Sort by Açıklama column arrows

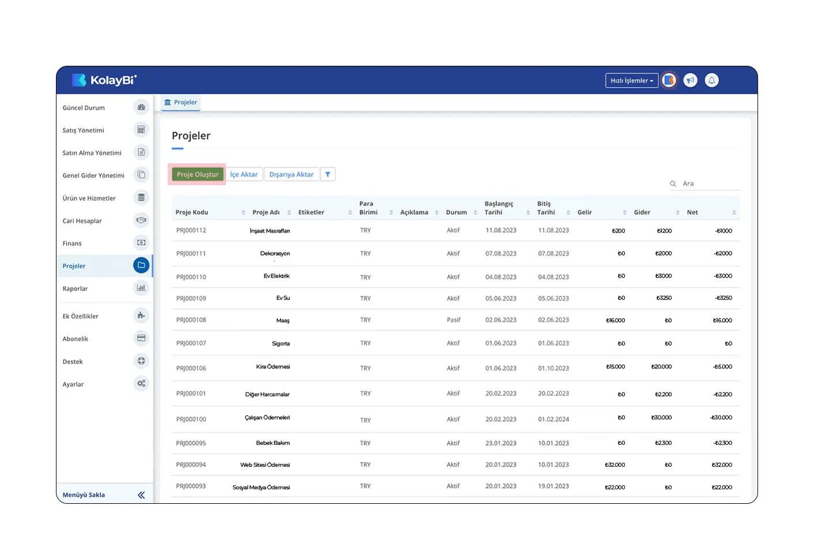(436, 212)
